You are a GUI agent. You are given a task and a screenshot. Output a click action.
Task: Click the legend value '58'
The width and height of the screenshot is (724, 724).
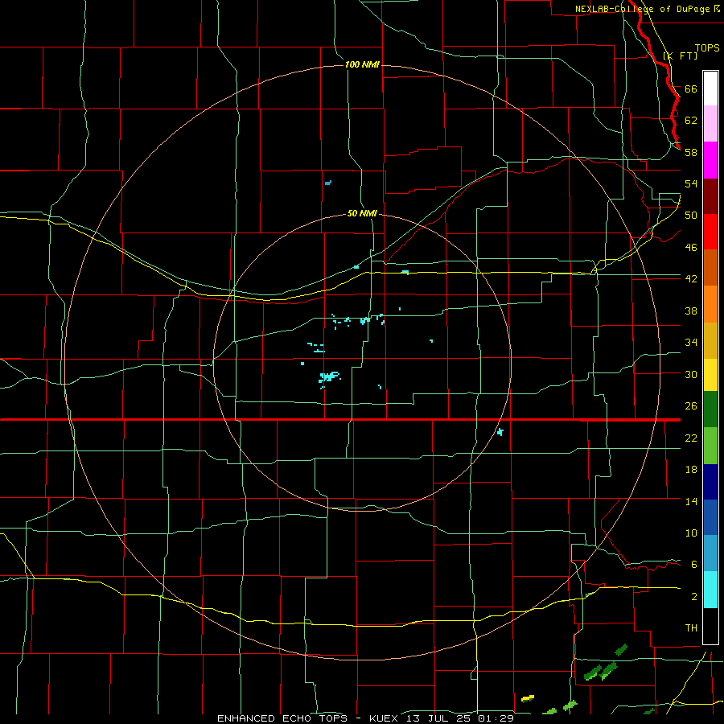point(691,152)
